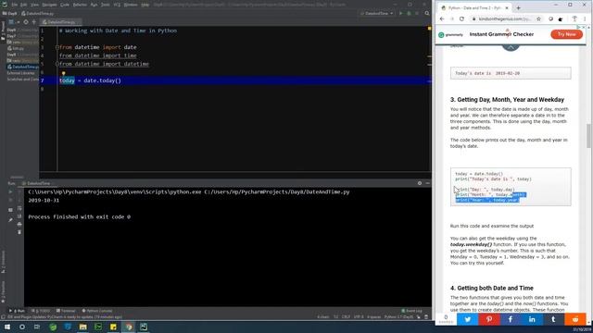Open the vertical Favorites tool window tab

3,291
